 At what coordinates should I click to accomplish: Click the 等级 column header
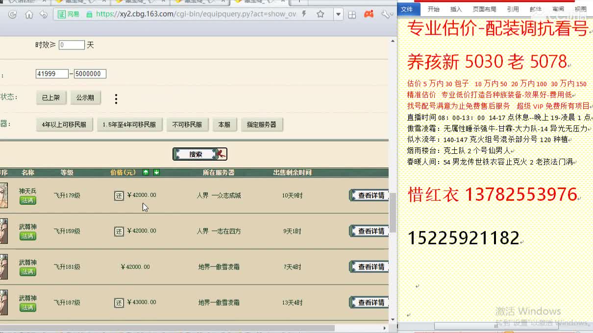click(67, 172)
